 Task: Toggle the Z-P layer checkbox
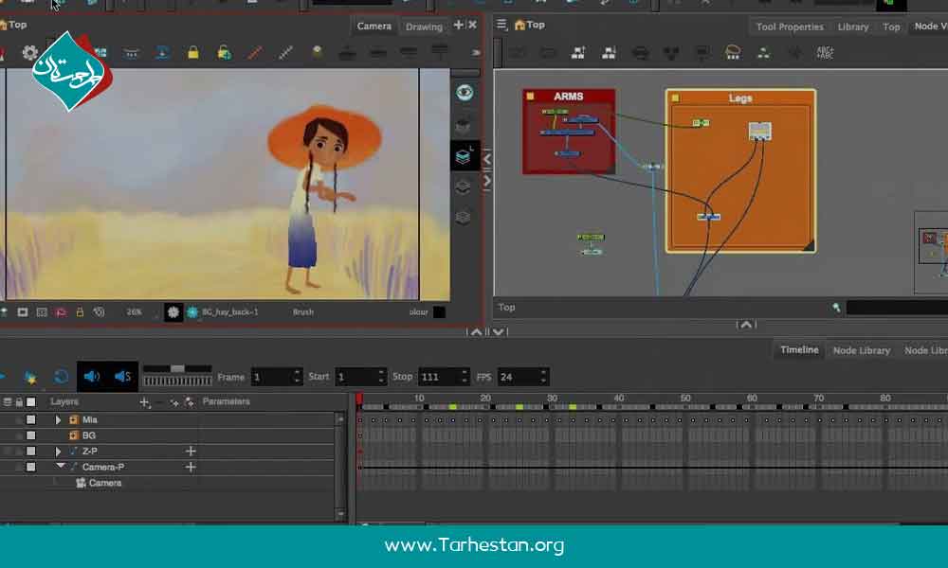coord(31,451)
